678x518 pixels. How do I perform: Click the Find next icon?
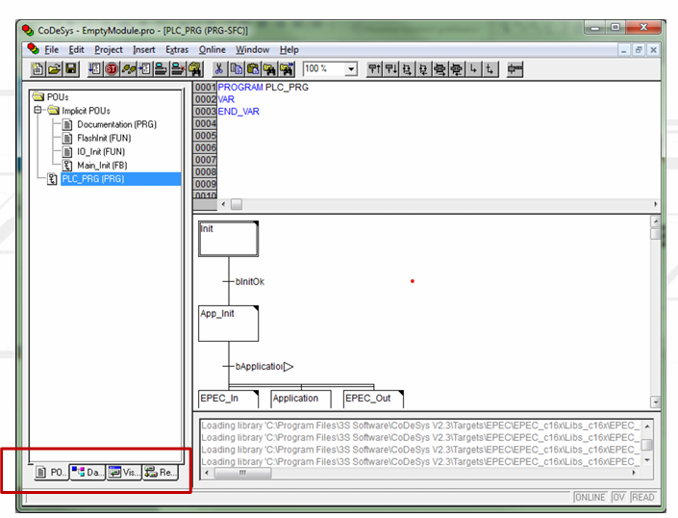[287, 69]
